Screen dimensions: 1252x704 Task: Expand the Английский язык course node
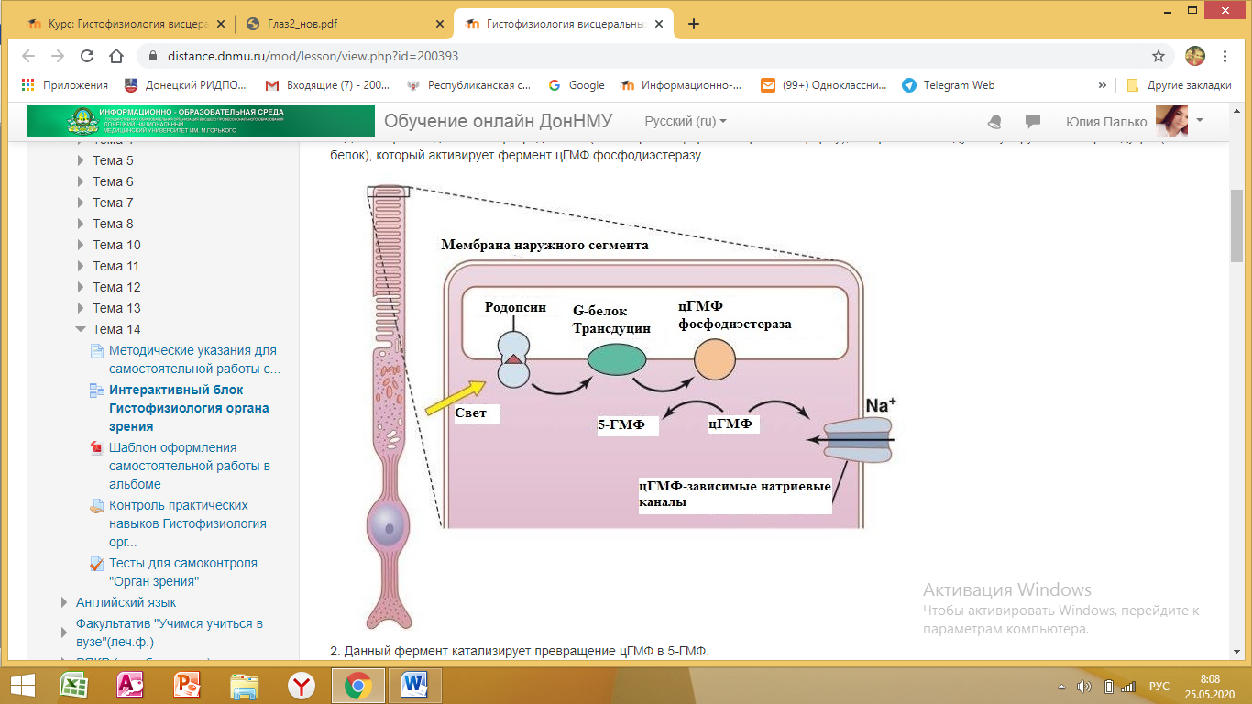pos(64,602)
